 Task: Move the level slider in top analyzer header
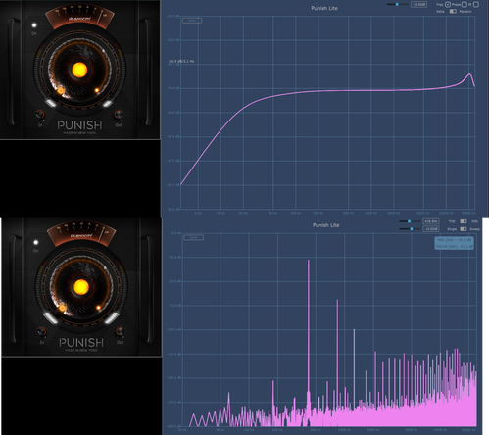397,4
